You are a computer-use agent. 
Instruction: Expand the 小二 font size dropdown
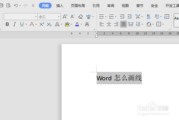click(x=59, y=17)
